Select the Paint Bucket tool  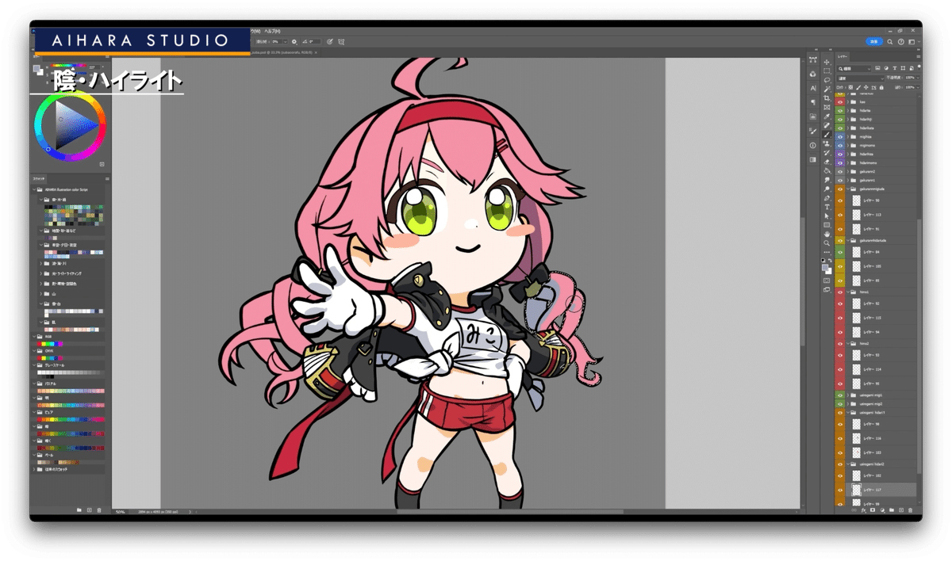tap(827, 170)
